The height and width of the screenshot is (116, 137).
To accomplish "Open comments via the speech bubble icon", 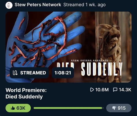I will 115,90.
